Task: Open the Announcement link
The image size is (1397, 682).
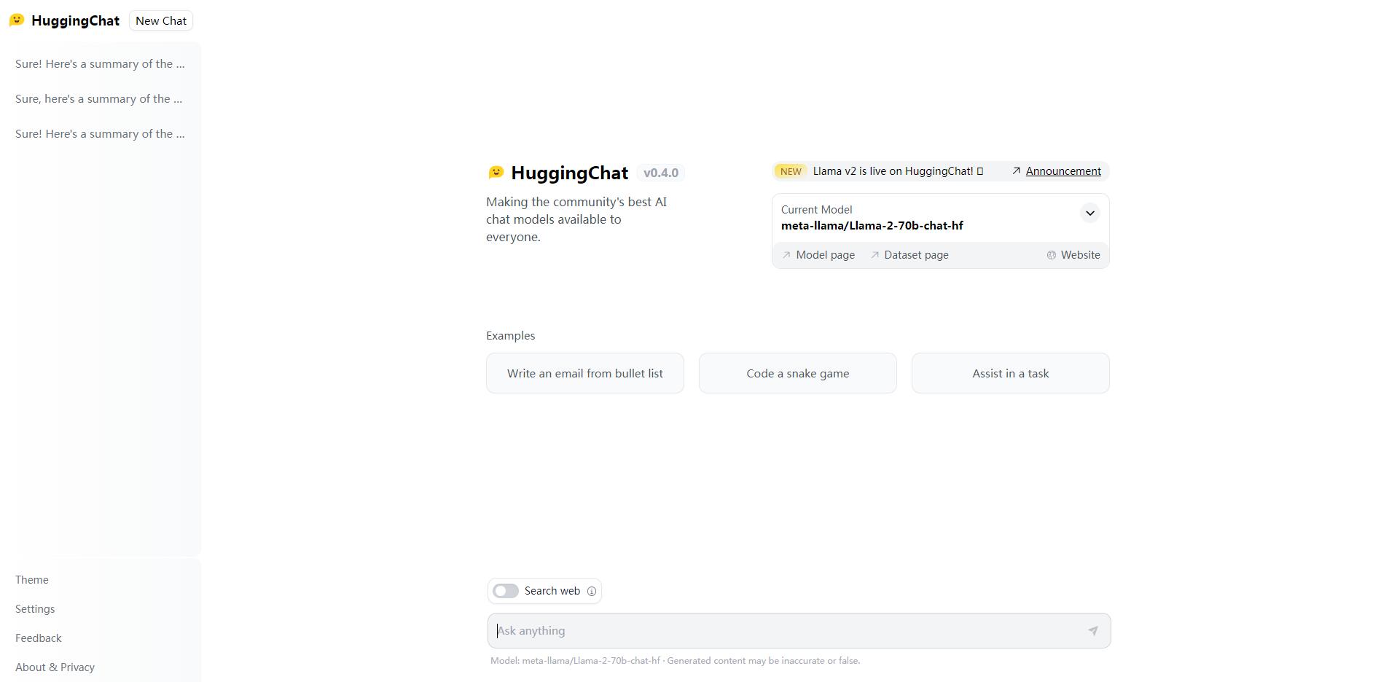Action: (x=1063, y=171)
